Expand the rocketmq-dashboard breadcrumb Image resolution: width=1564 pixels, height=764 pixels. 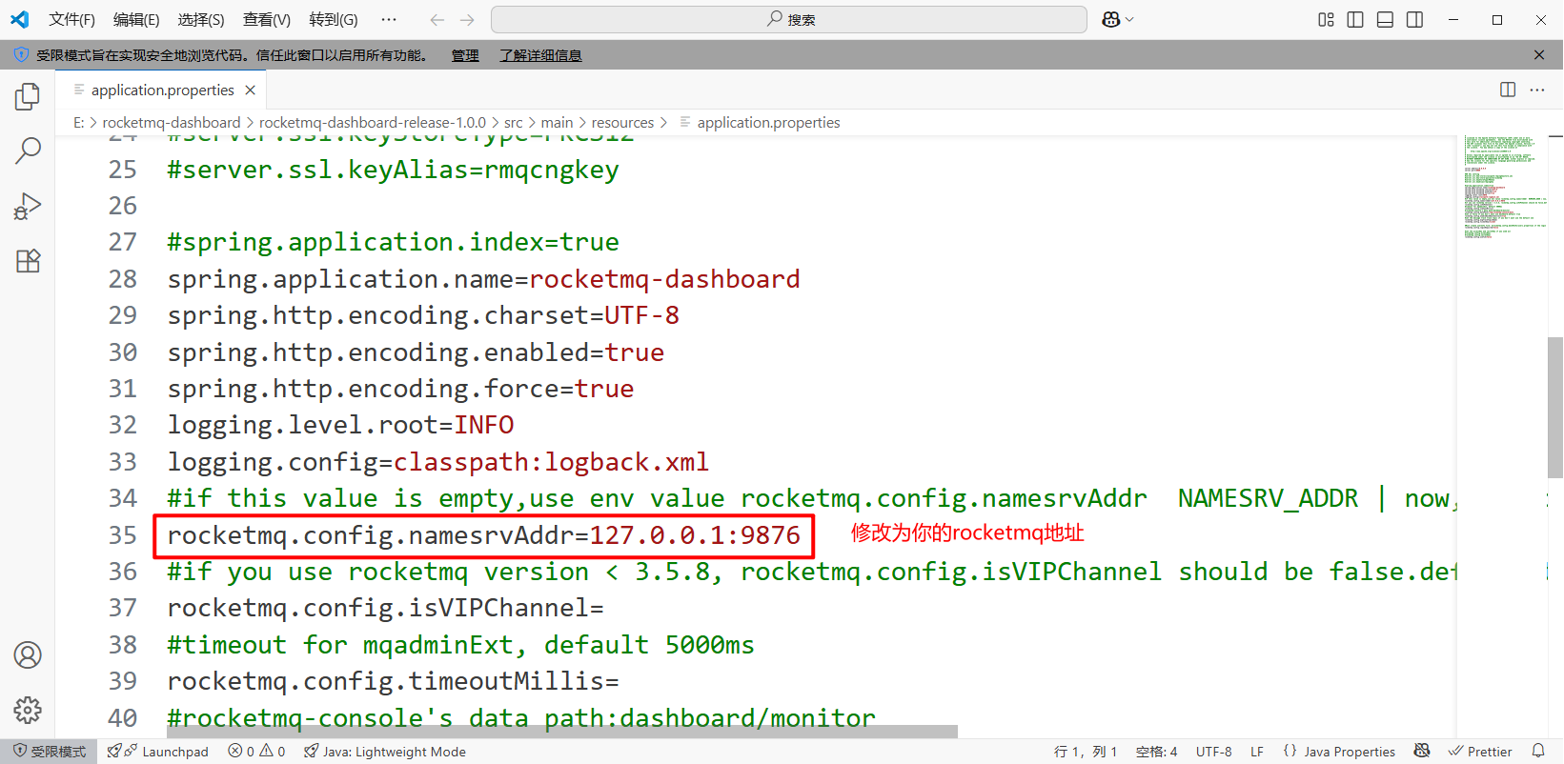(x=172, y=123)
